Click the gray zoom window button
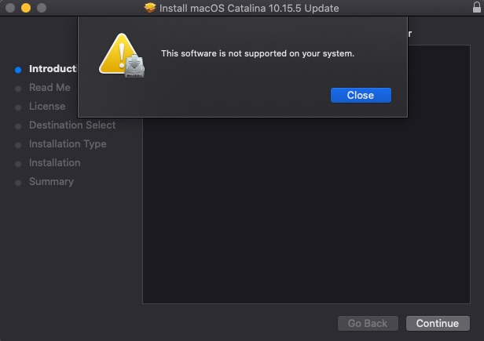The width and height of the screenshot is (484, 341). (41, 8)
